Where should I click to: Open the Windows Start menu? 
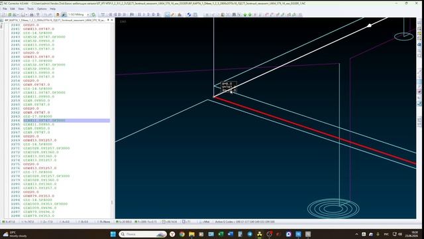pos(113,234)
